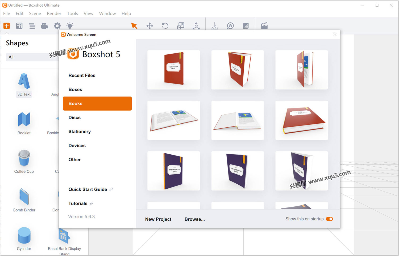
Task: Open the Edit menu
Action: (x=19, y=14)
